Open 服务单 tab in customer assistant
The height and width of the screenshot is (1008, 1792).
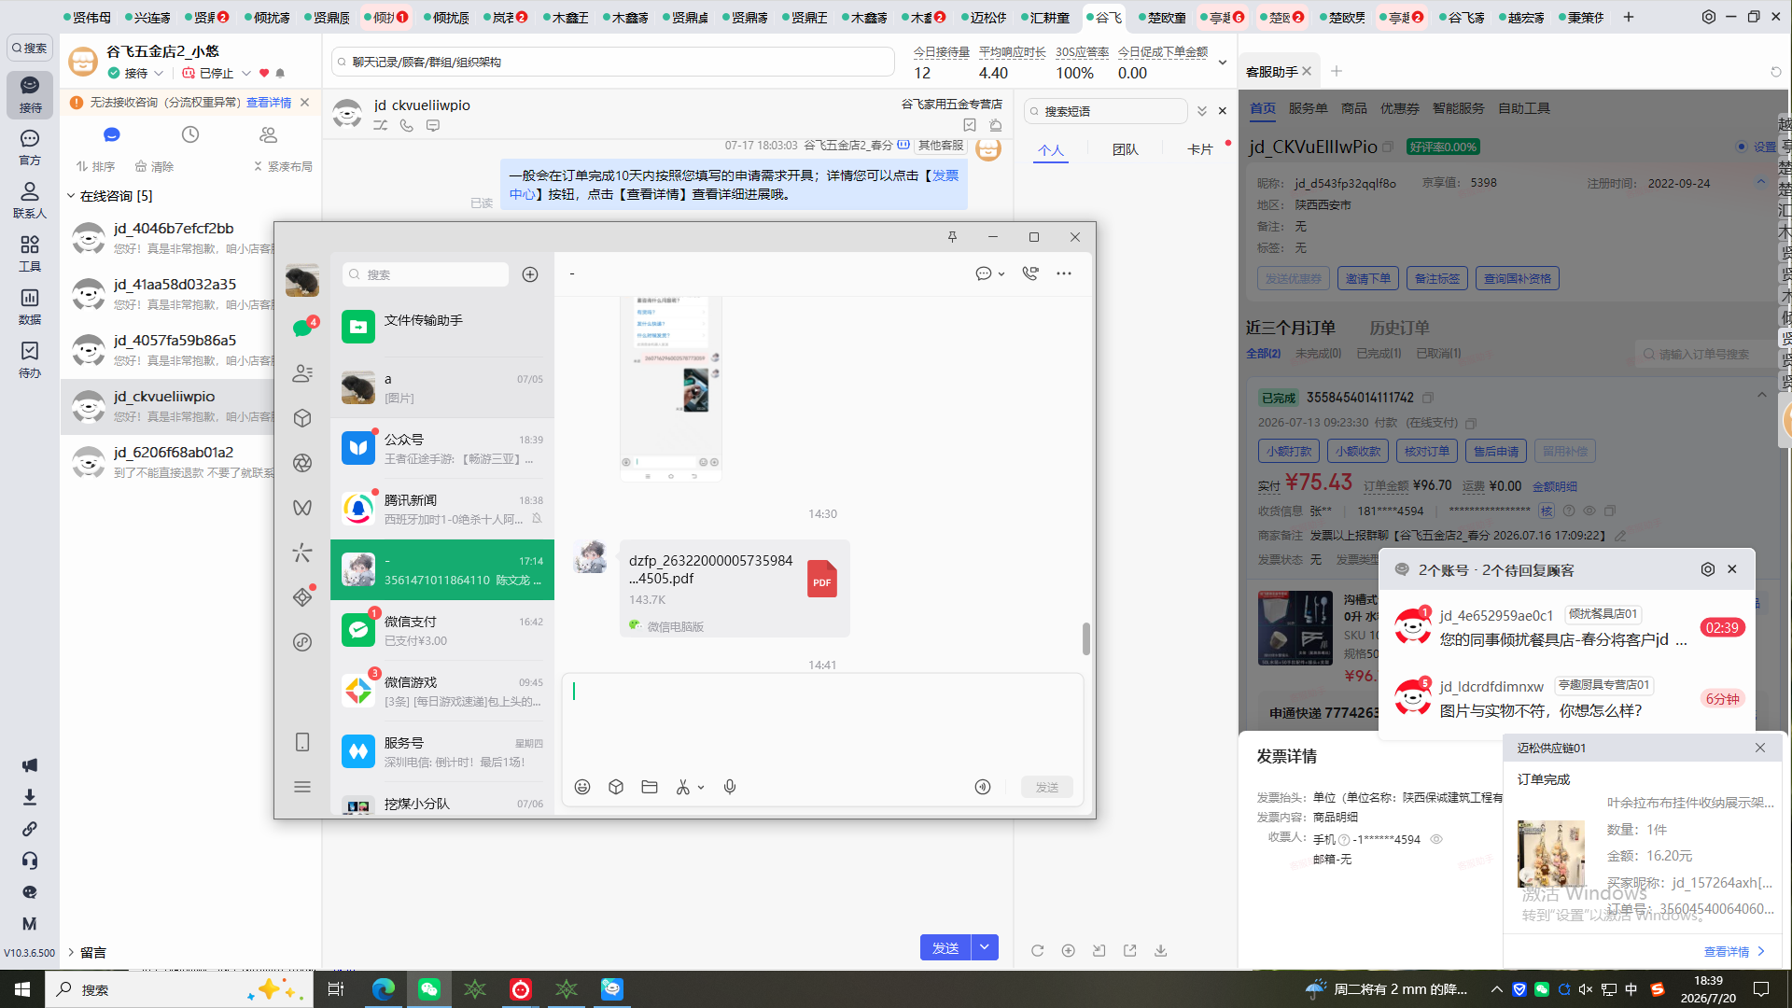(x=1308, y=108)
